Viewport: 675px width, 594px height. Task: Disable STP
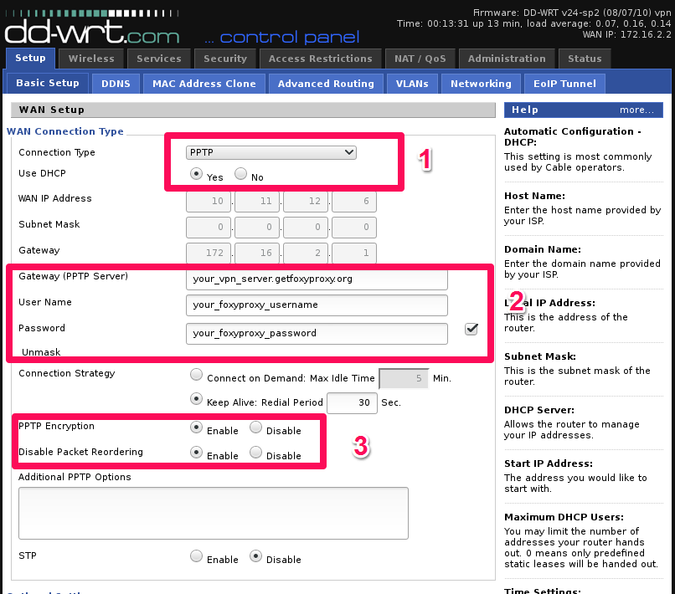click(x=255, y=556)
